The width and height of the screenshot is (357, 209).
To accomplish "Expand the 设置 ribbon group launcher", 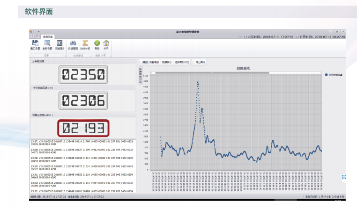I will click(x=65, y=56).
